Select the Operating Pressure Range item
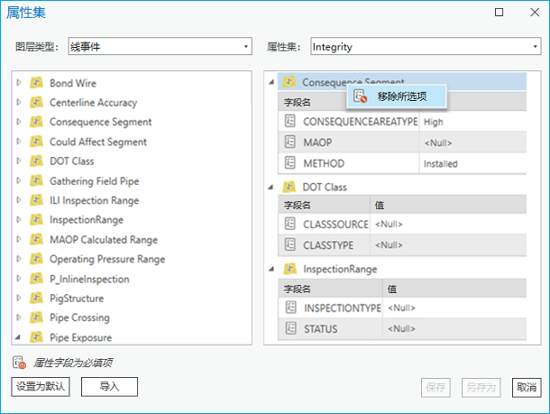Screen dimensions: 550x414 point(106,259)
